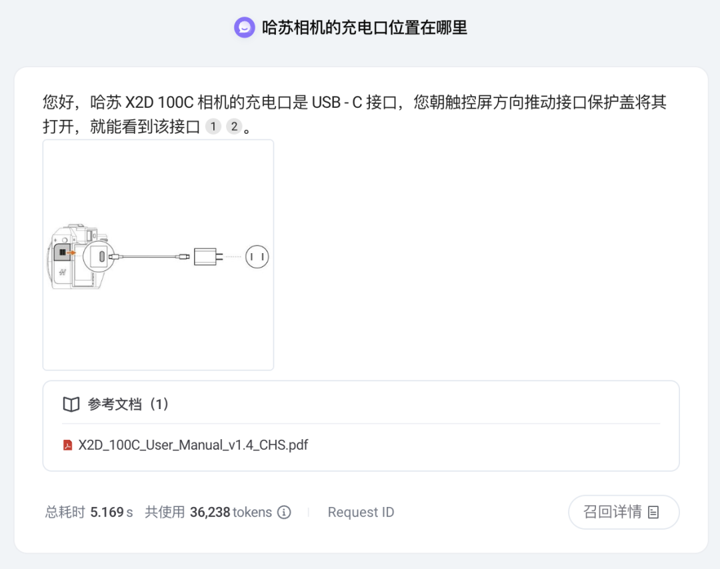Click the open book reference documents icon
The height and width of the screenshot is (569, 720).
coord(71,404)
